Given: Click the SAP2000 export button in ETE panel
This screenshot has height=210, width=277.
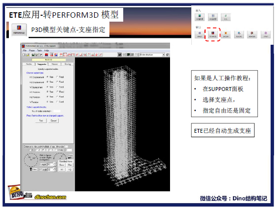Looking at the screenshot, I should click(226, 34).
